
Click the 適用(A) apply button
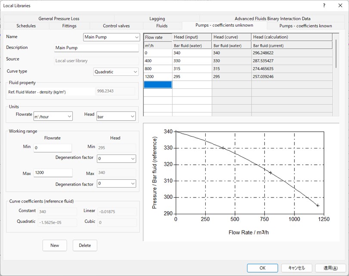pyautogui.click(x=330, y=268)
